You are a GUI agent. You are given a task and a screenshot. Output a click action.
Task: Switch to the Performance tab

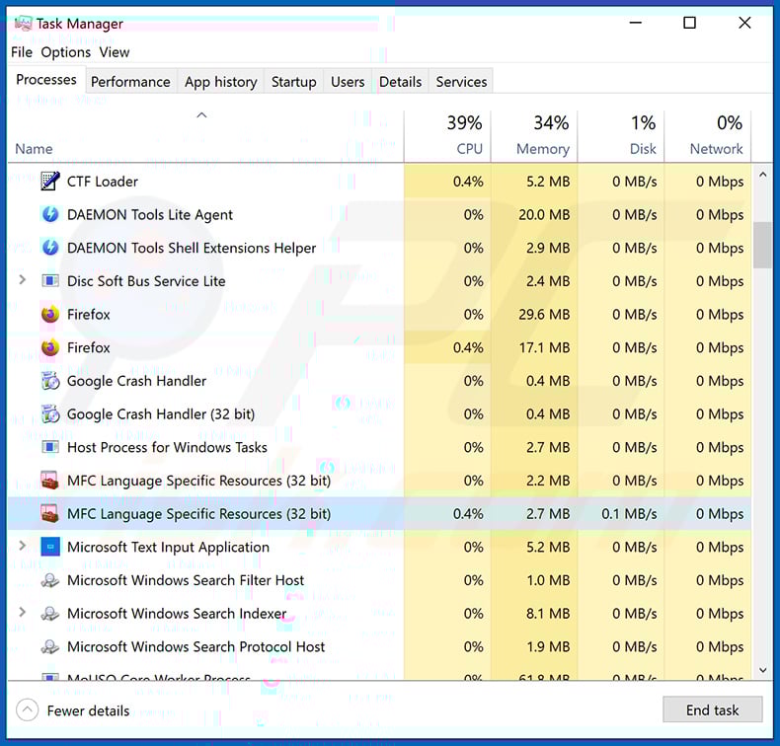(130, 82)
